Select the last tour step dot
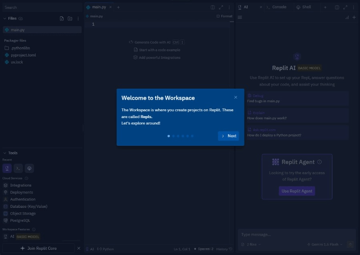The image size is (360, 255). (x=192, y=136)
